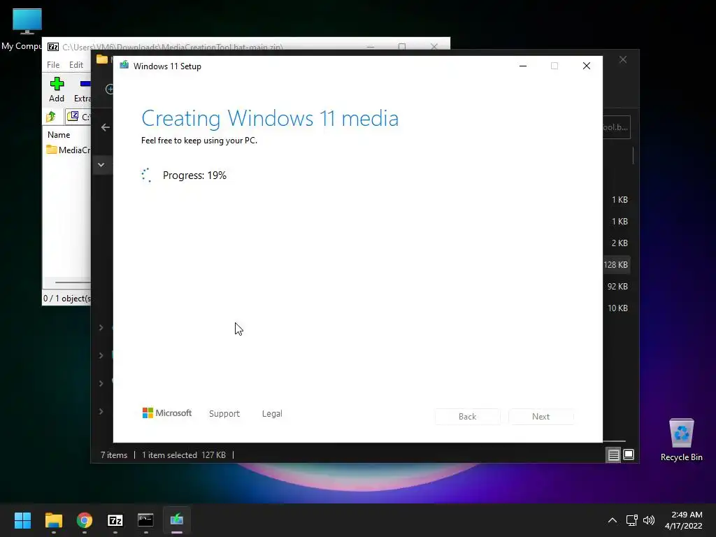
Task: Select the MediaCr folder row in 7-Zip
Action: 68,150
